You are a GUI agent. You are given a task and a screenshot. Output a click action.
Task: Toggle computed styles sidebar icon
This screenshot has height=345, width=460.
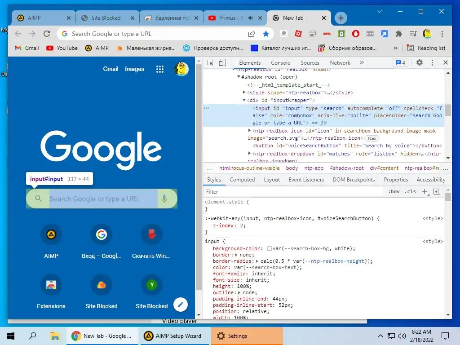(437, 191)
